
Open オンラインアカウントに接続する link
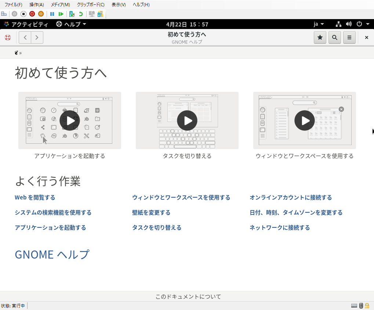pos(291,198)
